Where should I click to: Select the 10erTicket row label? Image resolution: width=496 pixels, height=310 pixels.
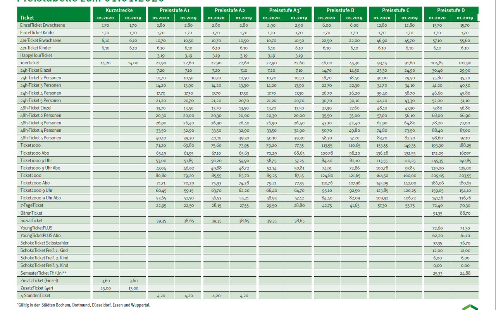tap(30, 63)
